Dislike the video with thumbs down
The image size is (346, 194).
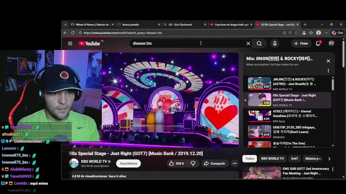click(193, 164)
